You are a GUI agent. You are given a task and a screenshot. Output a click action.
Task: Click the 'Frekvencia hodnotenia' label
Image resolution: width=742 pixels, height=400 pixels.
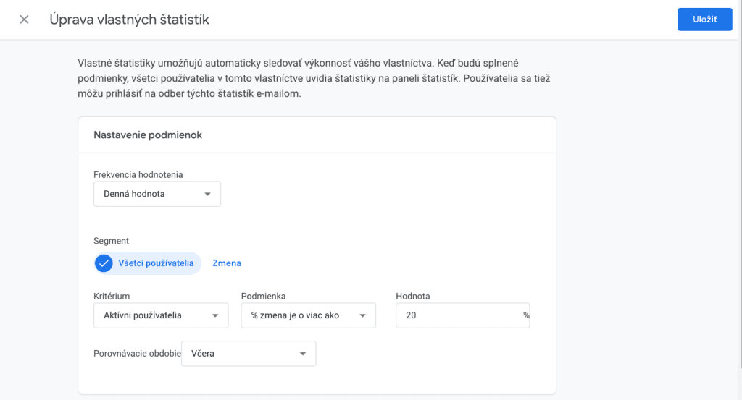[138, 174]
